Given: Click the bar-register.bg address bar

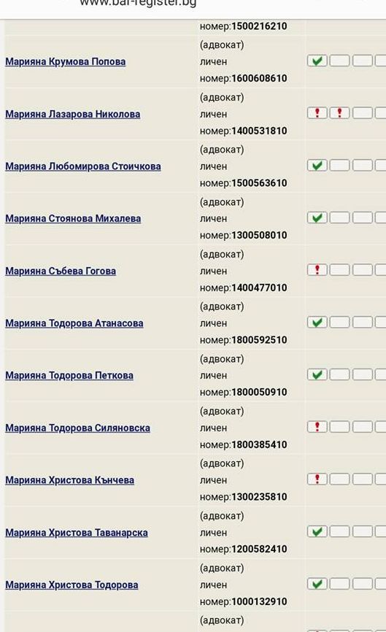Looking at the screenshot, I should [138, 4].
